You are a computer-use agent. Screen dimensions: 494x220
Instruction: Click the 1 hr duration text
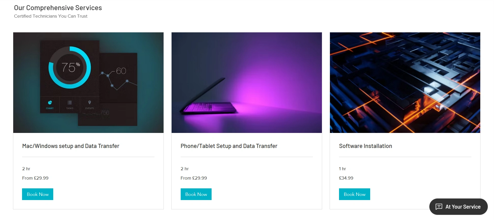(342, 169)
